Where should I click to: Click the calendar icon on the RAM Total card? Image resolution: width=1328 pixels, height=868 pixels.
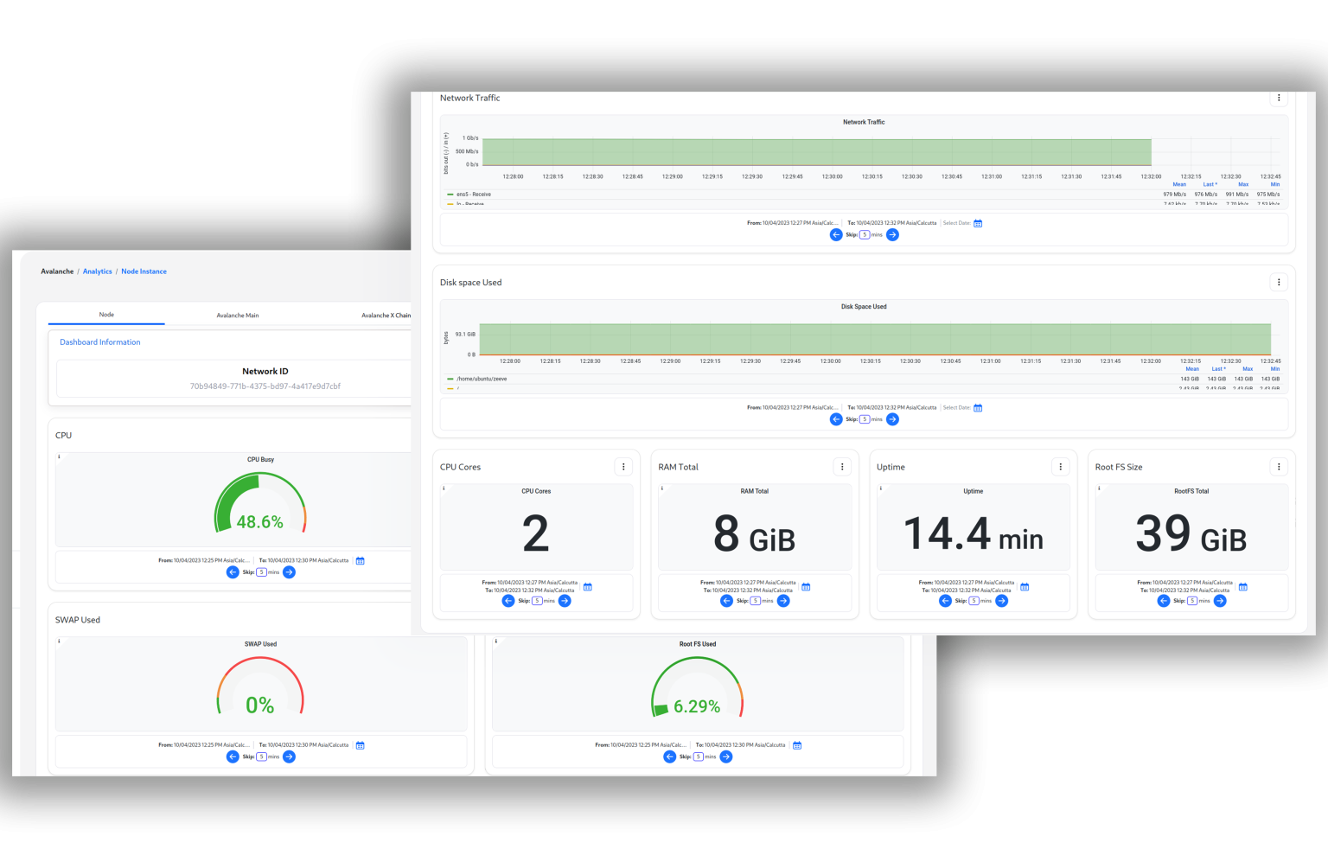click(805, 587)
